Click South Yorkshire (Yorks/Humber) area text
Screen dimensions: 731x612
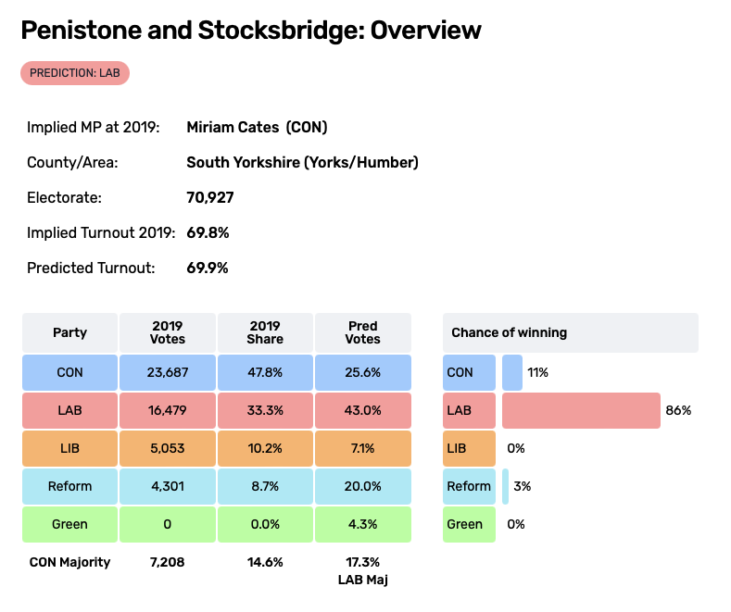point(302,163)
